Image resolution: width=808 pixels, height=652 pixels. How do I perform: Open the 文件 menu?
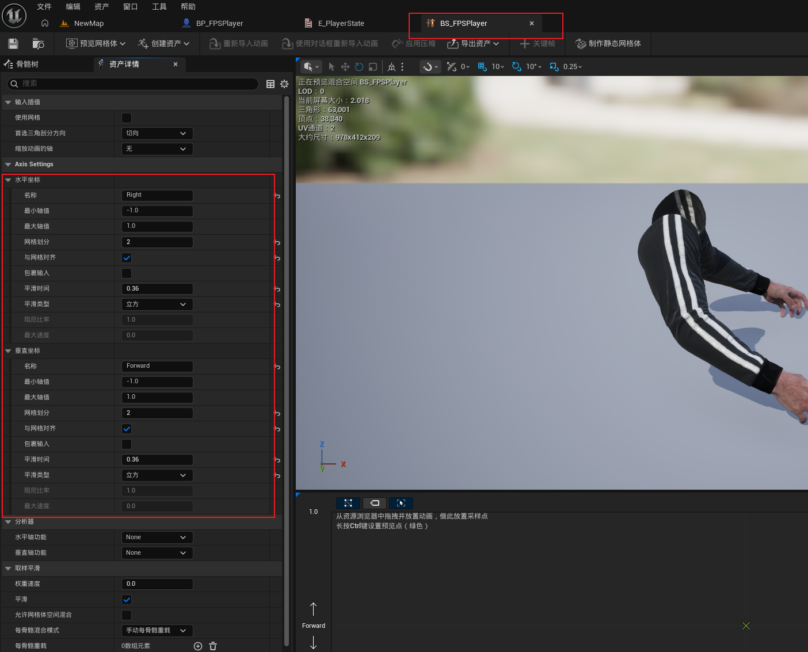coord(44,7)
